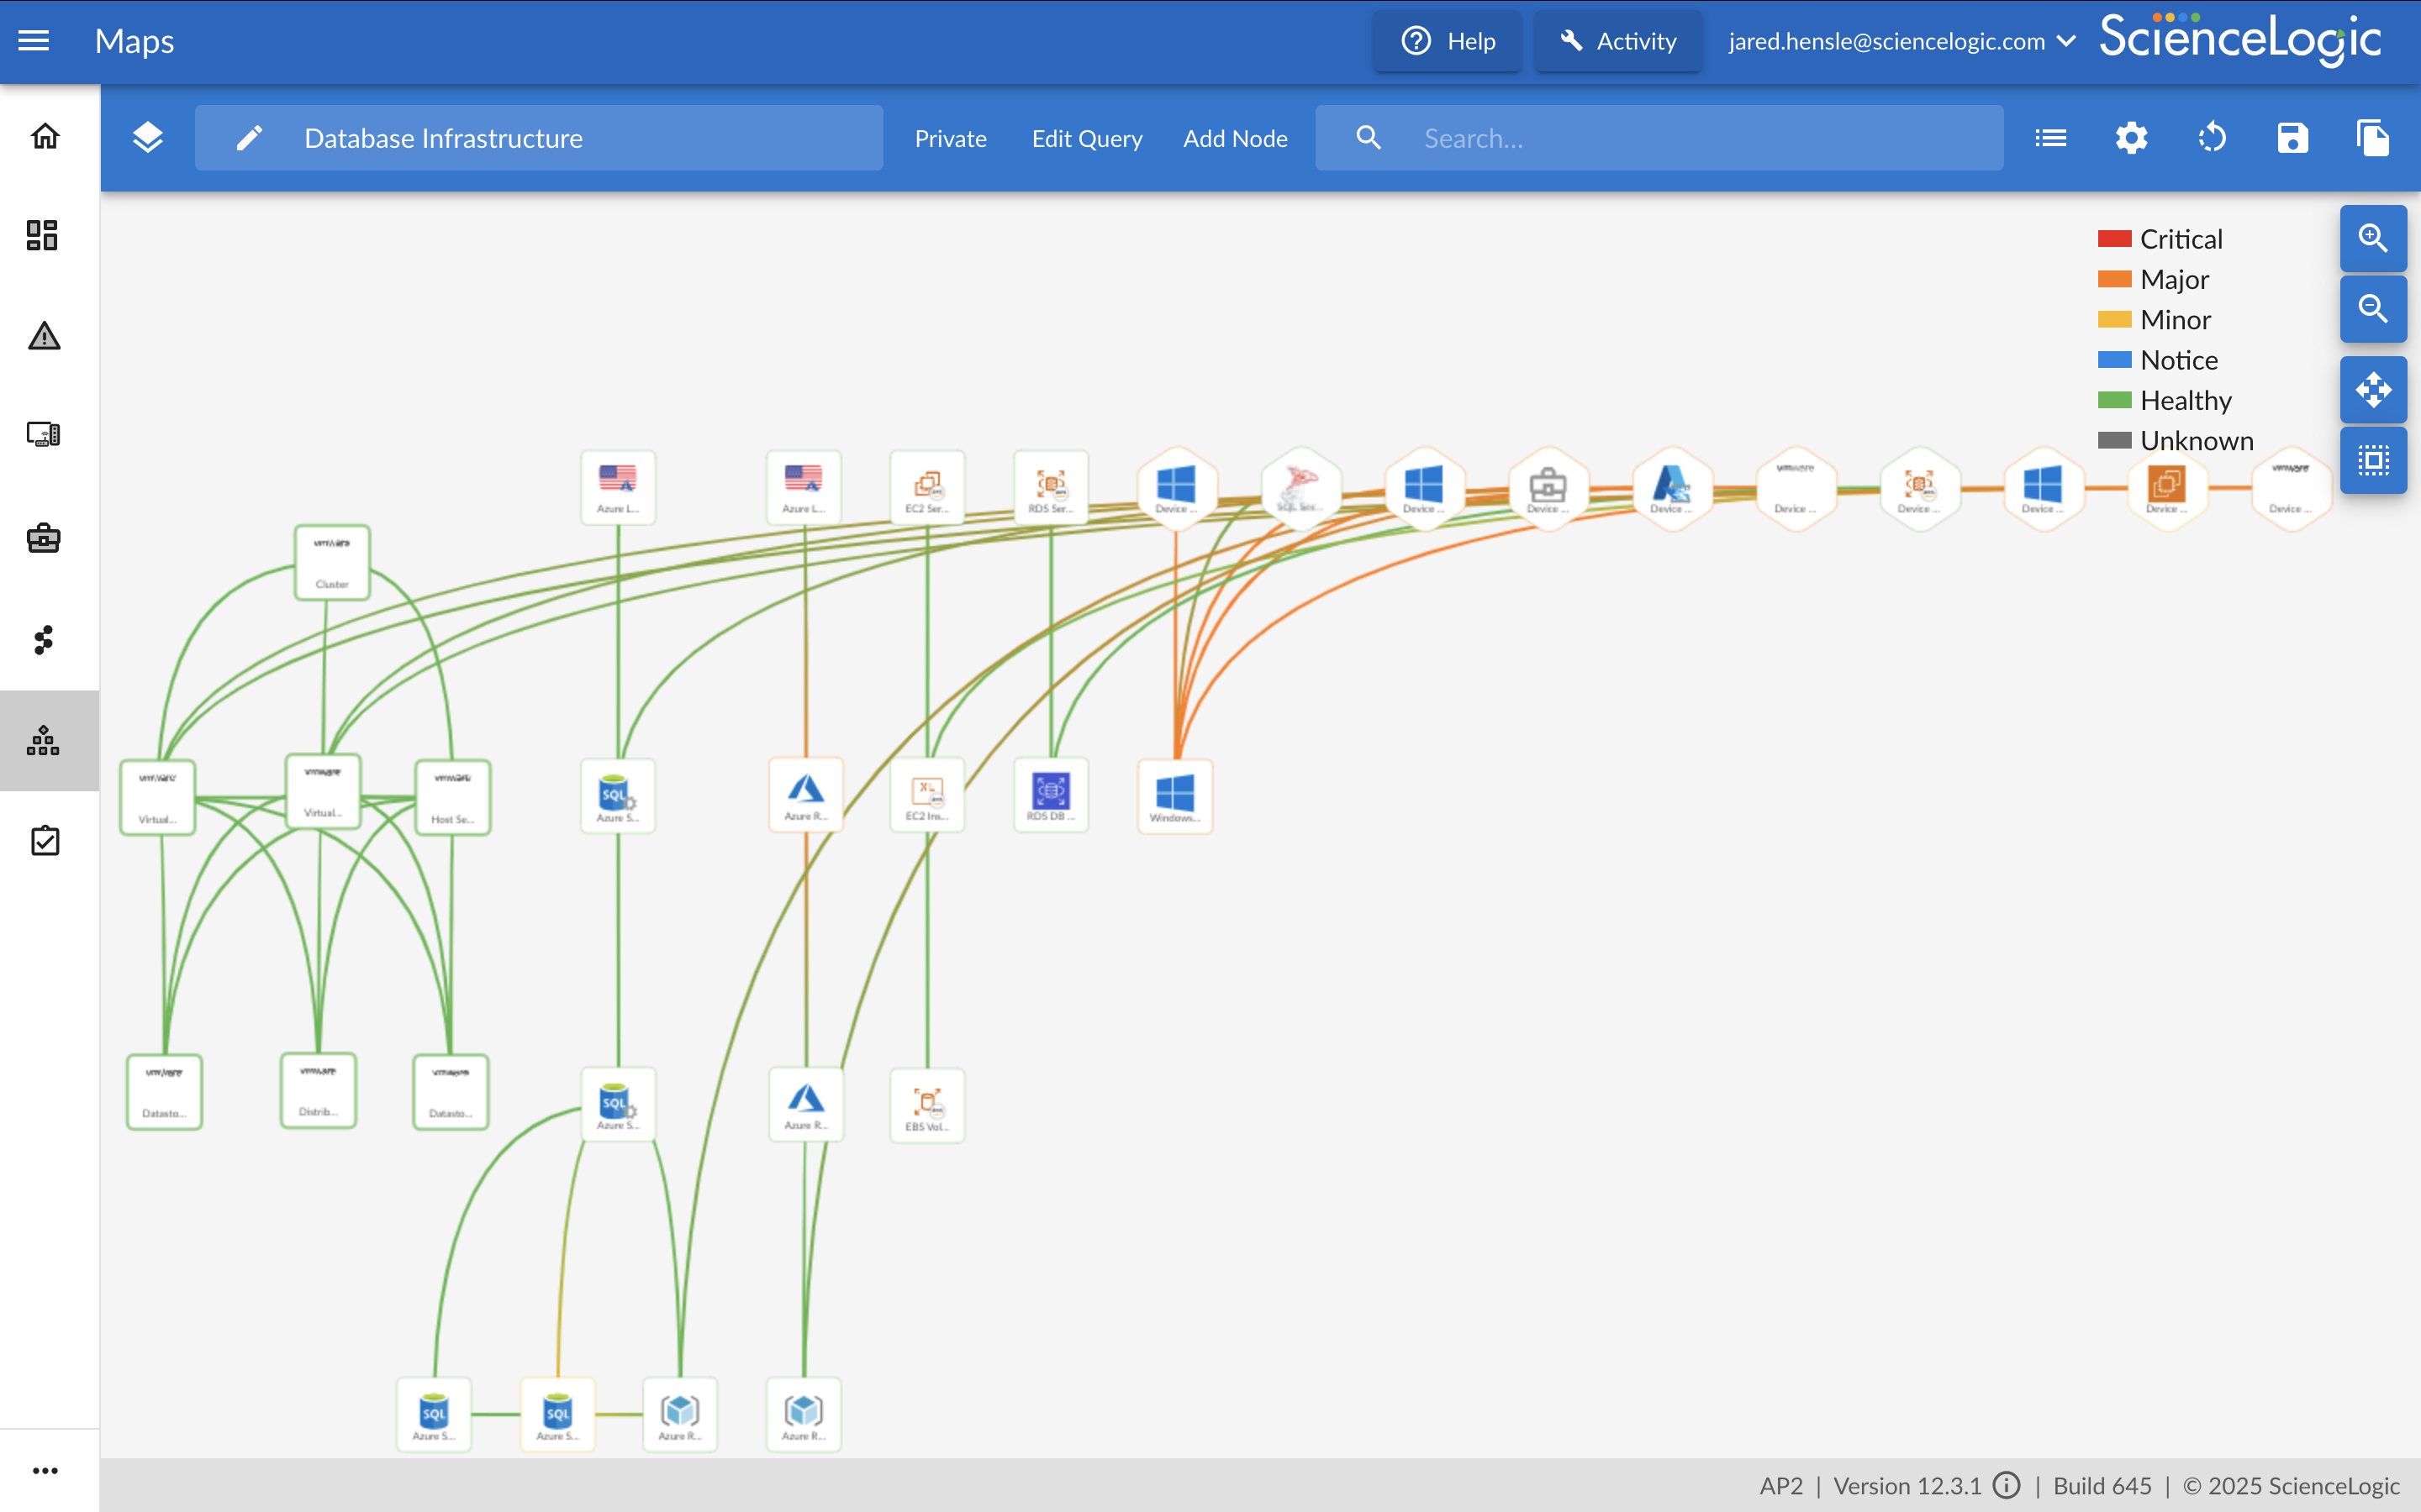The height and width of the screenshot is (1512, 2421).
Task: Click the reset/refresh layout icon
Action: (2212, 138)
